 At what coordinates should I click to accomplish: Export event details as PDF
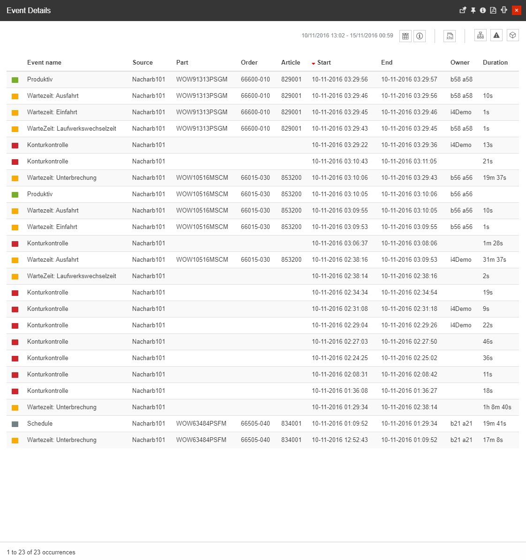click(493, 10)
